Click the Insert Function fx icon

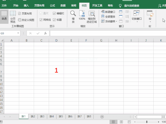coord(45,33)
